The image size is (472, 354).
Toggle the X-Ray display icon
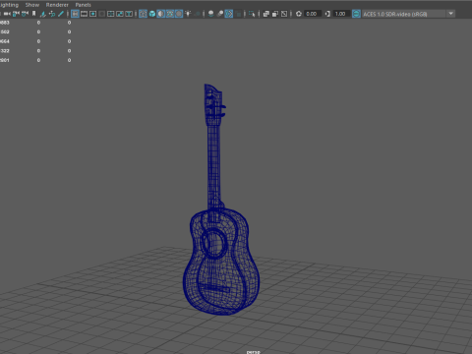click(x=266, y=14)
